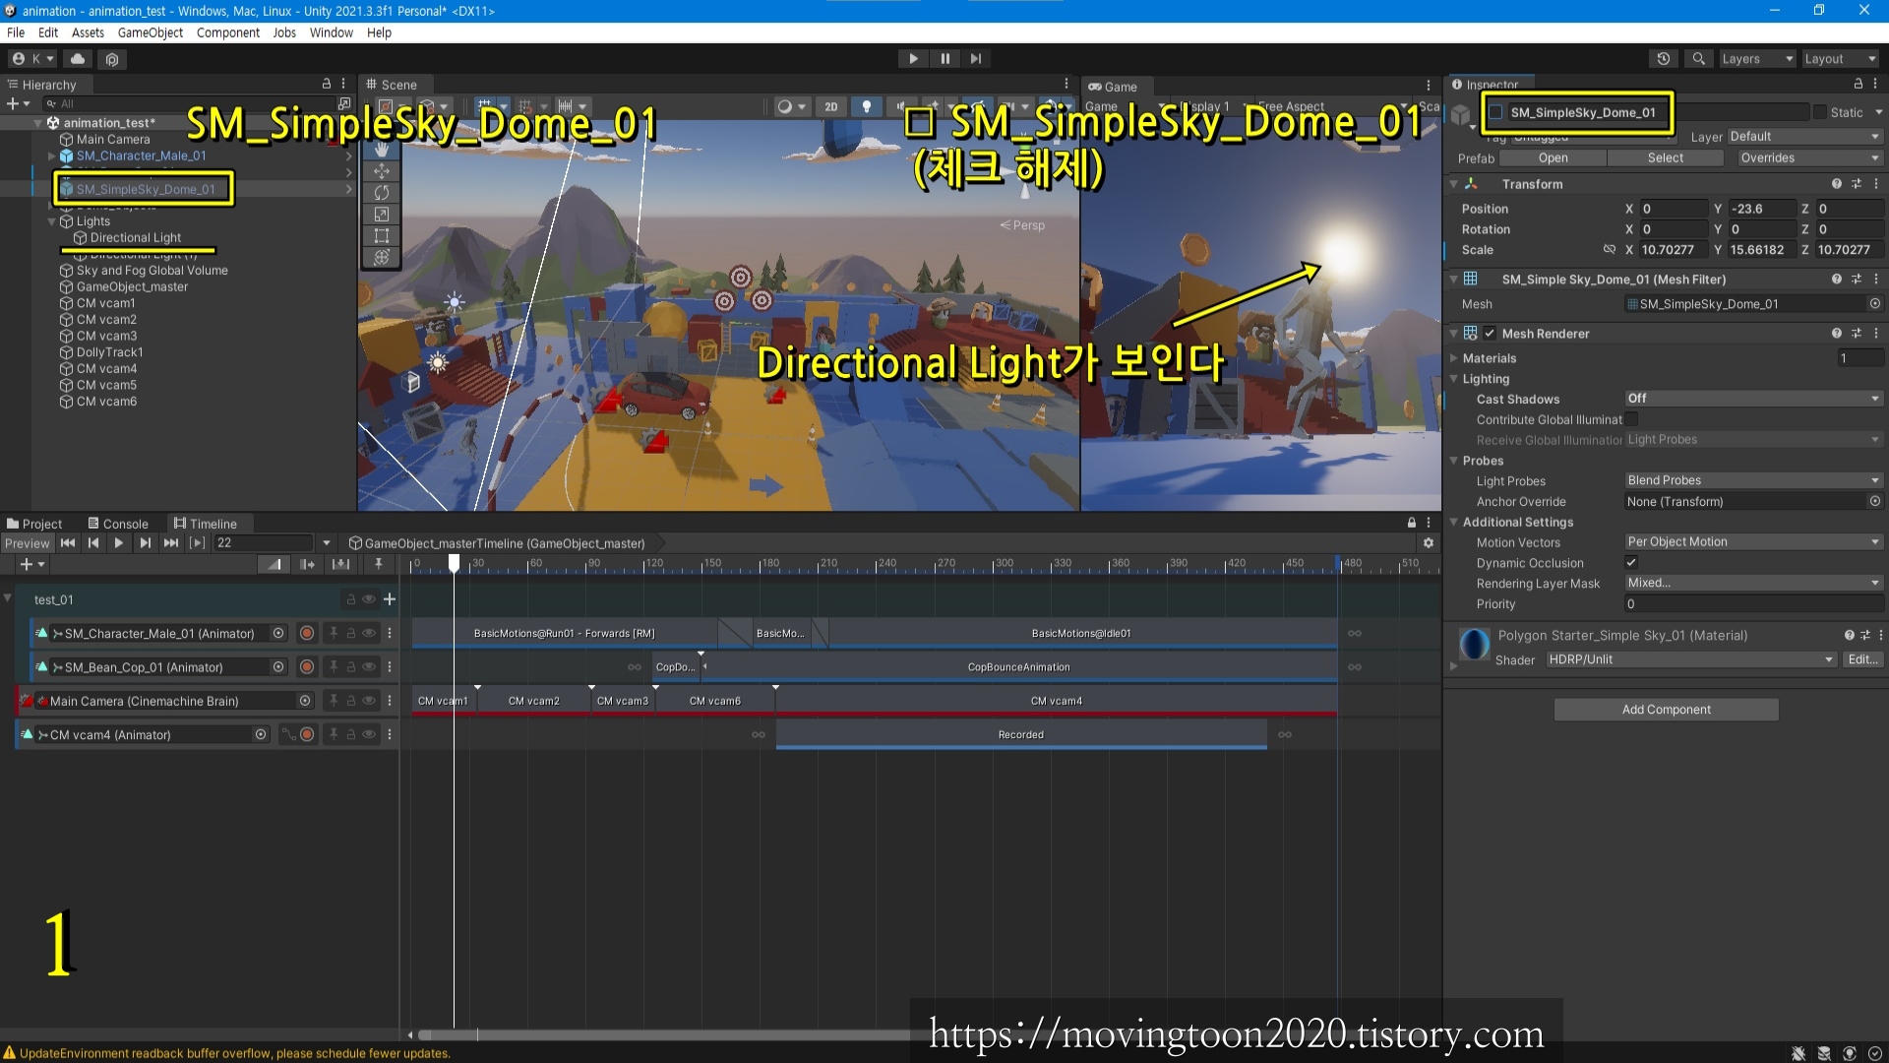Disable the Mesh Renderer checkbox
The height and width of the screenshot is (1063, 1889).
coord(1490,334)
